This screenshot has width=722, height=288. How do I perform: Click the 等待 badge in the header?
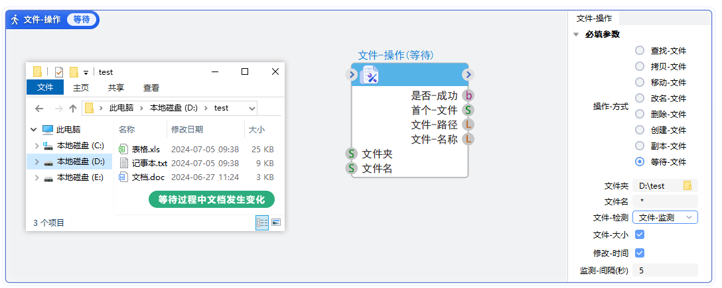(82, 20)
